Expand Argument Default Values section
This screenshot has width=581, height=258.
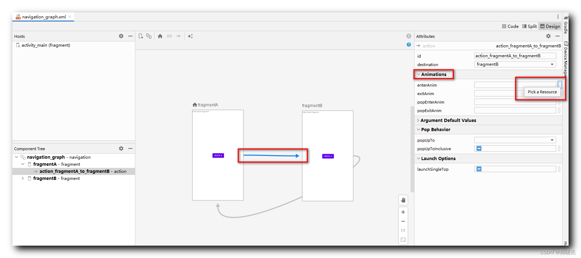point(418,120)
